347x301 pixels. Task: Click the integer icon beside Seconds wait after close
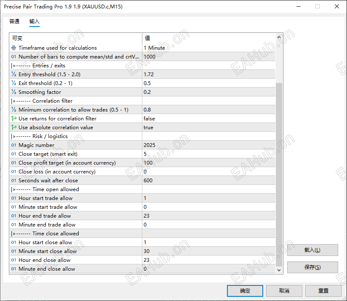(14, 181)
